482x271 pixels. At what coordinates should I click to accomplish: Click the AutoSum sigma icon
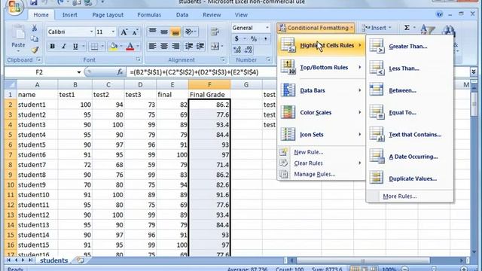(x=407, y=28)
